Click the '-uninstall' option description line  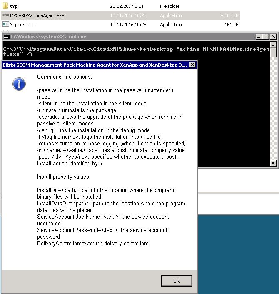click(77, 110)
